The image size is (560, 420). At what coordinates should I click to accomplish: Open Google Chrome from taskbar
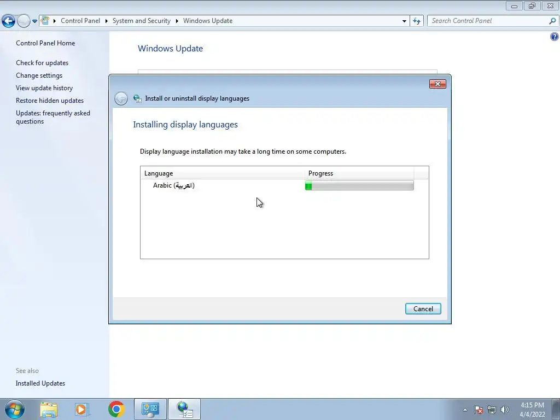click(116, 409)
